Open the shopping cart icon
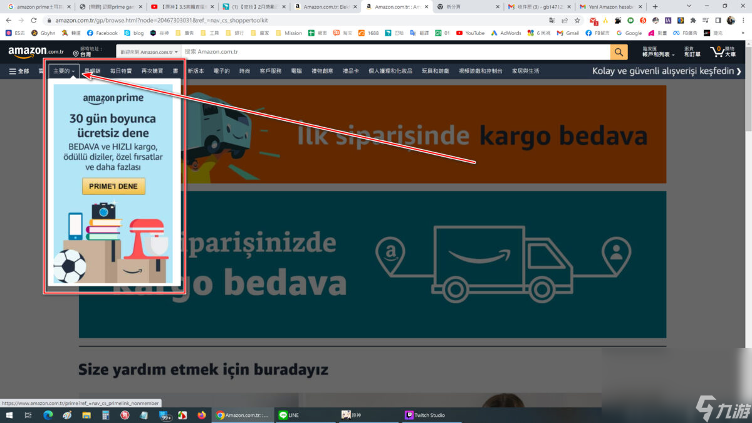This screenshot has height=423, width=752. coord(723,52)
